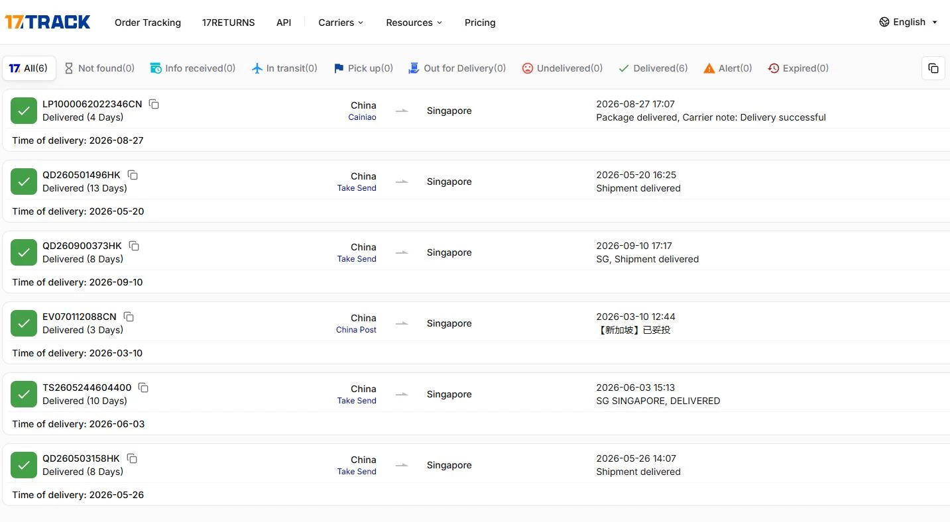950x522 pixels.
Task: Click Take Send carrier for TS2605244604400
Action: click(357, 401)
